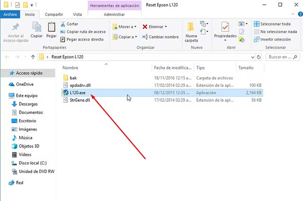303x201 pixels.
Task: Click Seleccionar todo
Action: [272, 24]
